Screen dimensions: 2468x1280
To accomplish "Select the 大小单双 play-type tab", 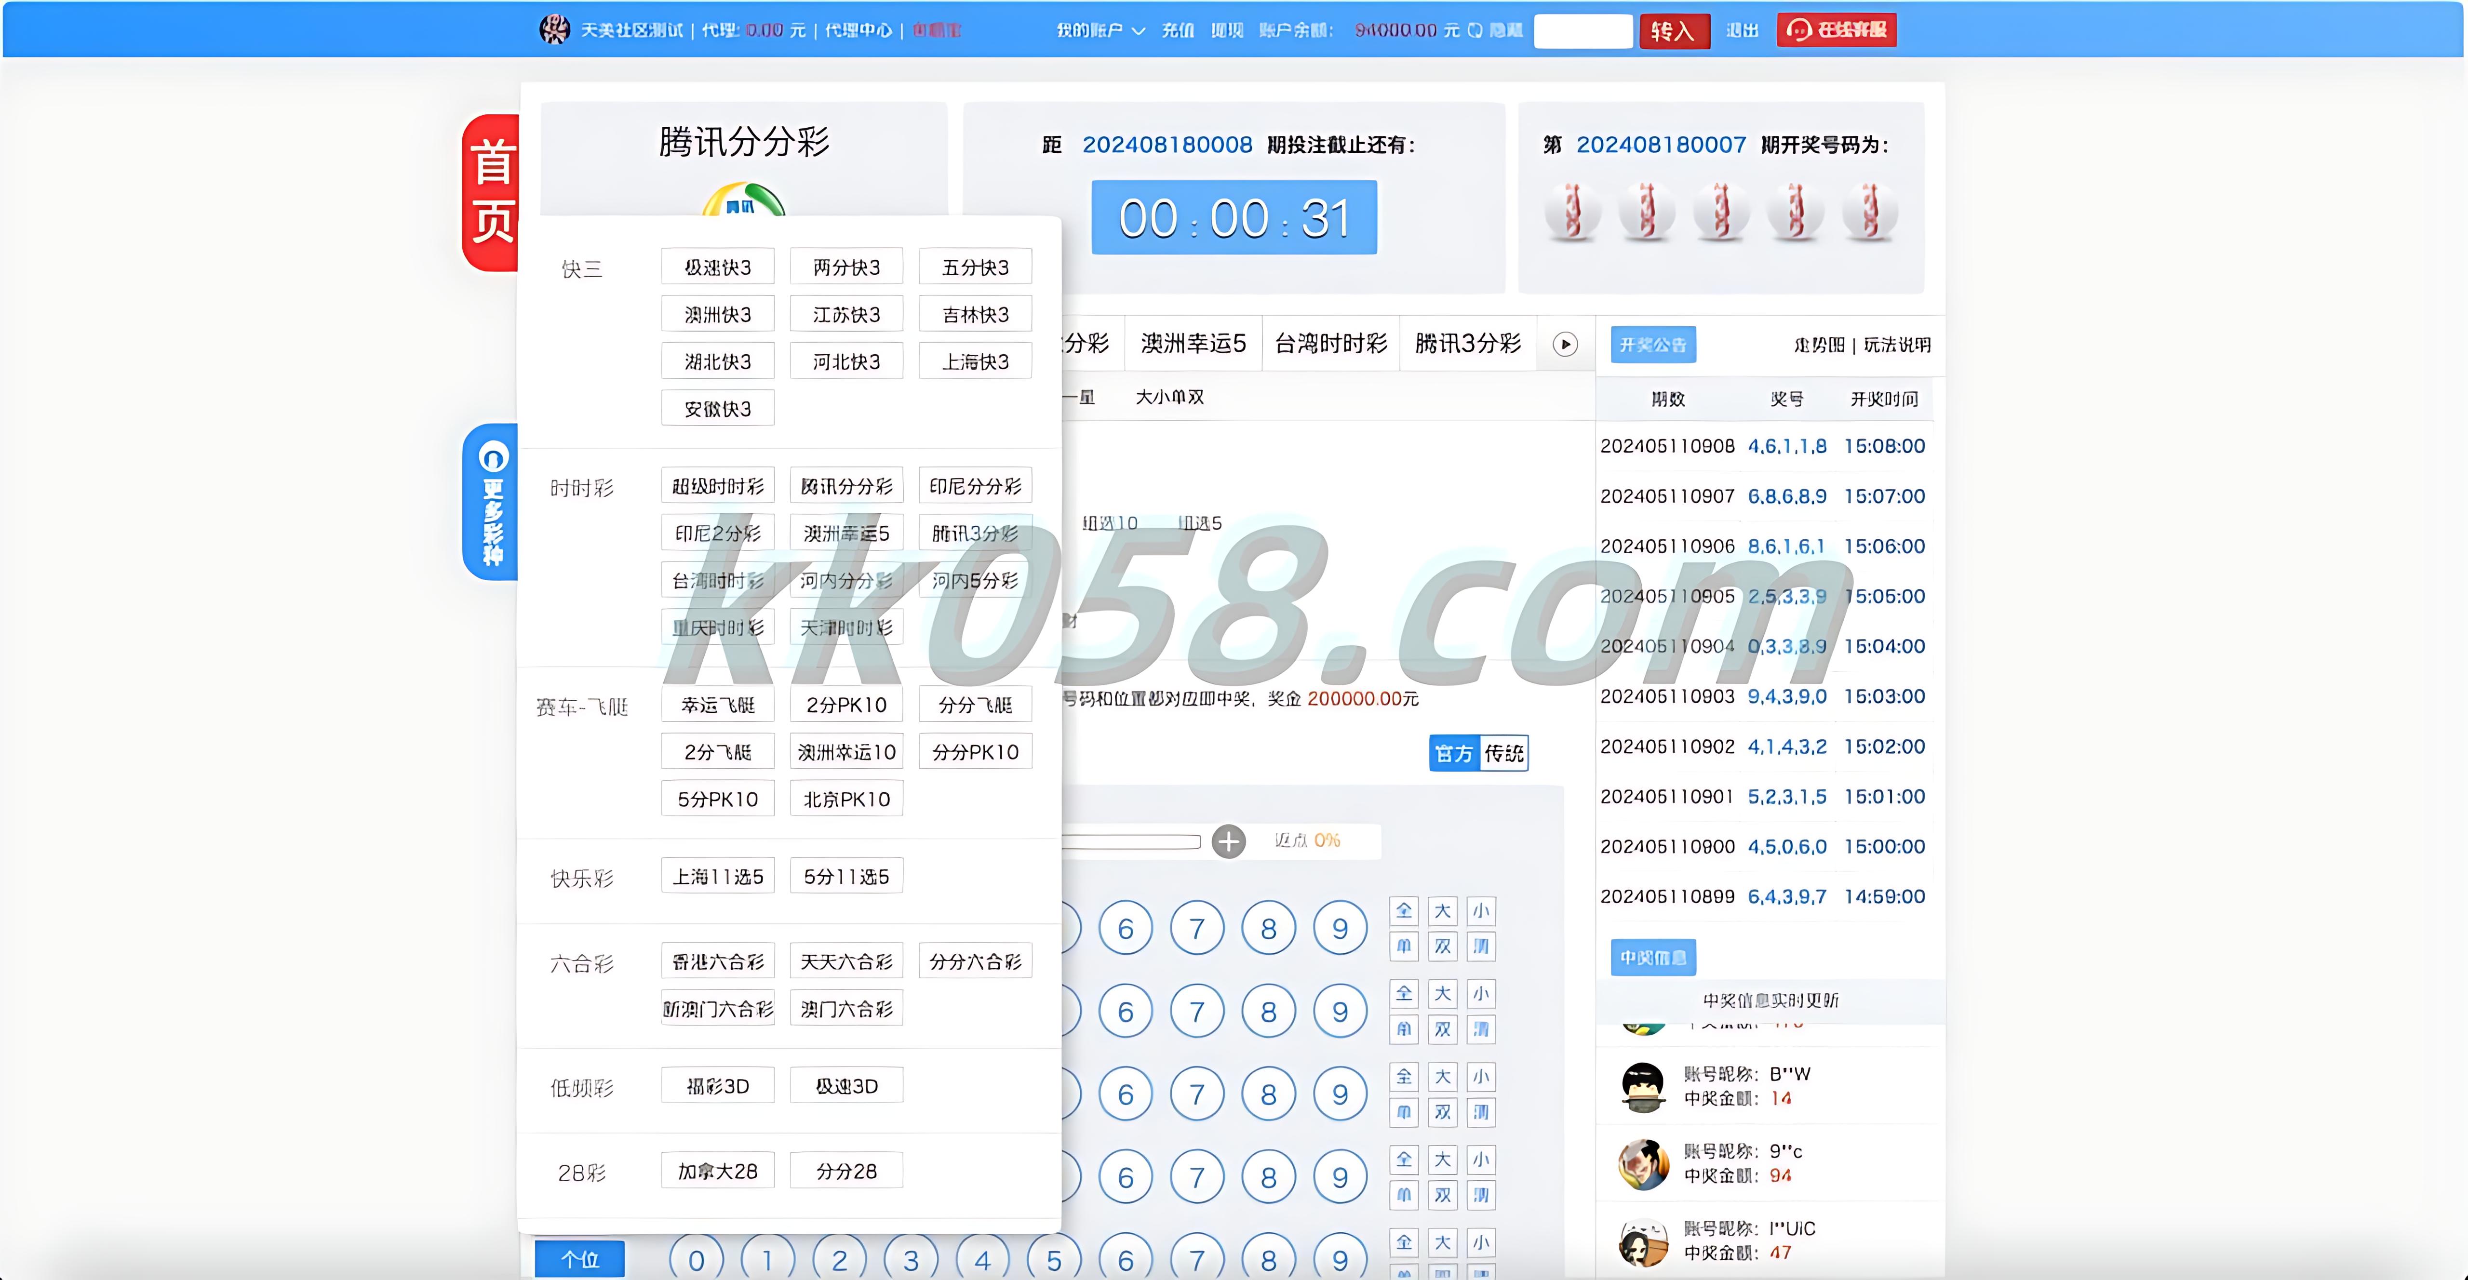I will point(1170,397).
